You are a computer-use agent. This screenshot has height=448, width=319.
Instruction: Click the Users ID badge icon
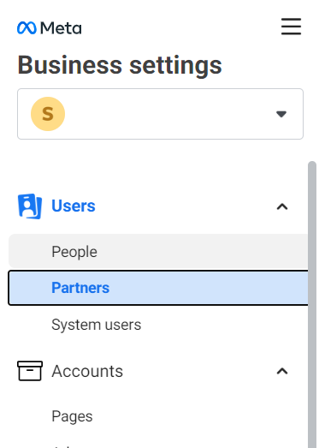coord(30,206)
